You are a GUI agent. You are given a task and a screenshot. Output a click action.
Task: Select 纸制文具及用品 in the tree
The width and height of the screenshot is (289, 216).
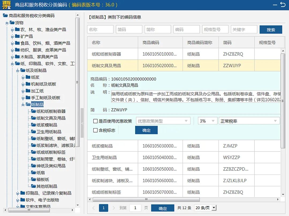(51, 118)
